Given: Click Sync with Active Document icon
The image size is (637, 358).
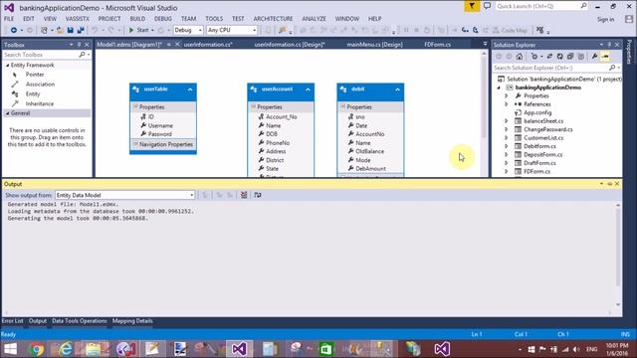Looking at the screenshot, I should coord(549,57).
